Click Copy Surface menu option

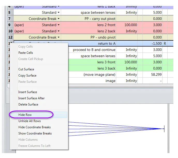27,76
